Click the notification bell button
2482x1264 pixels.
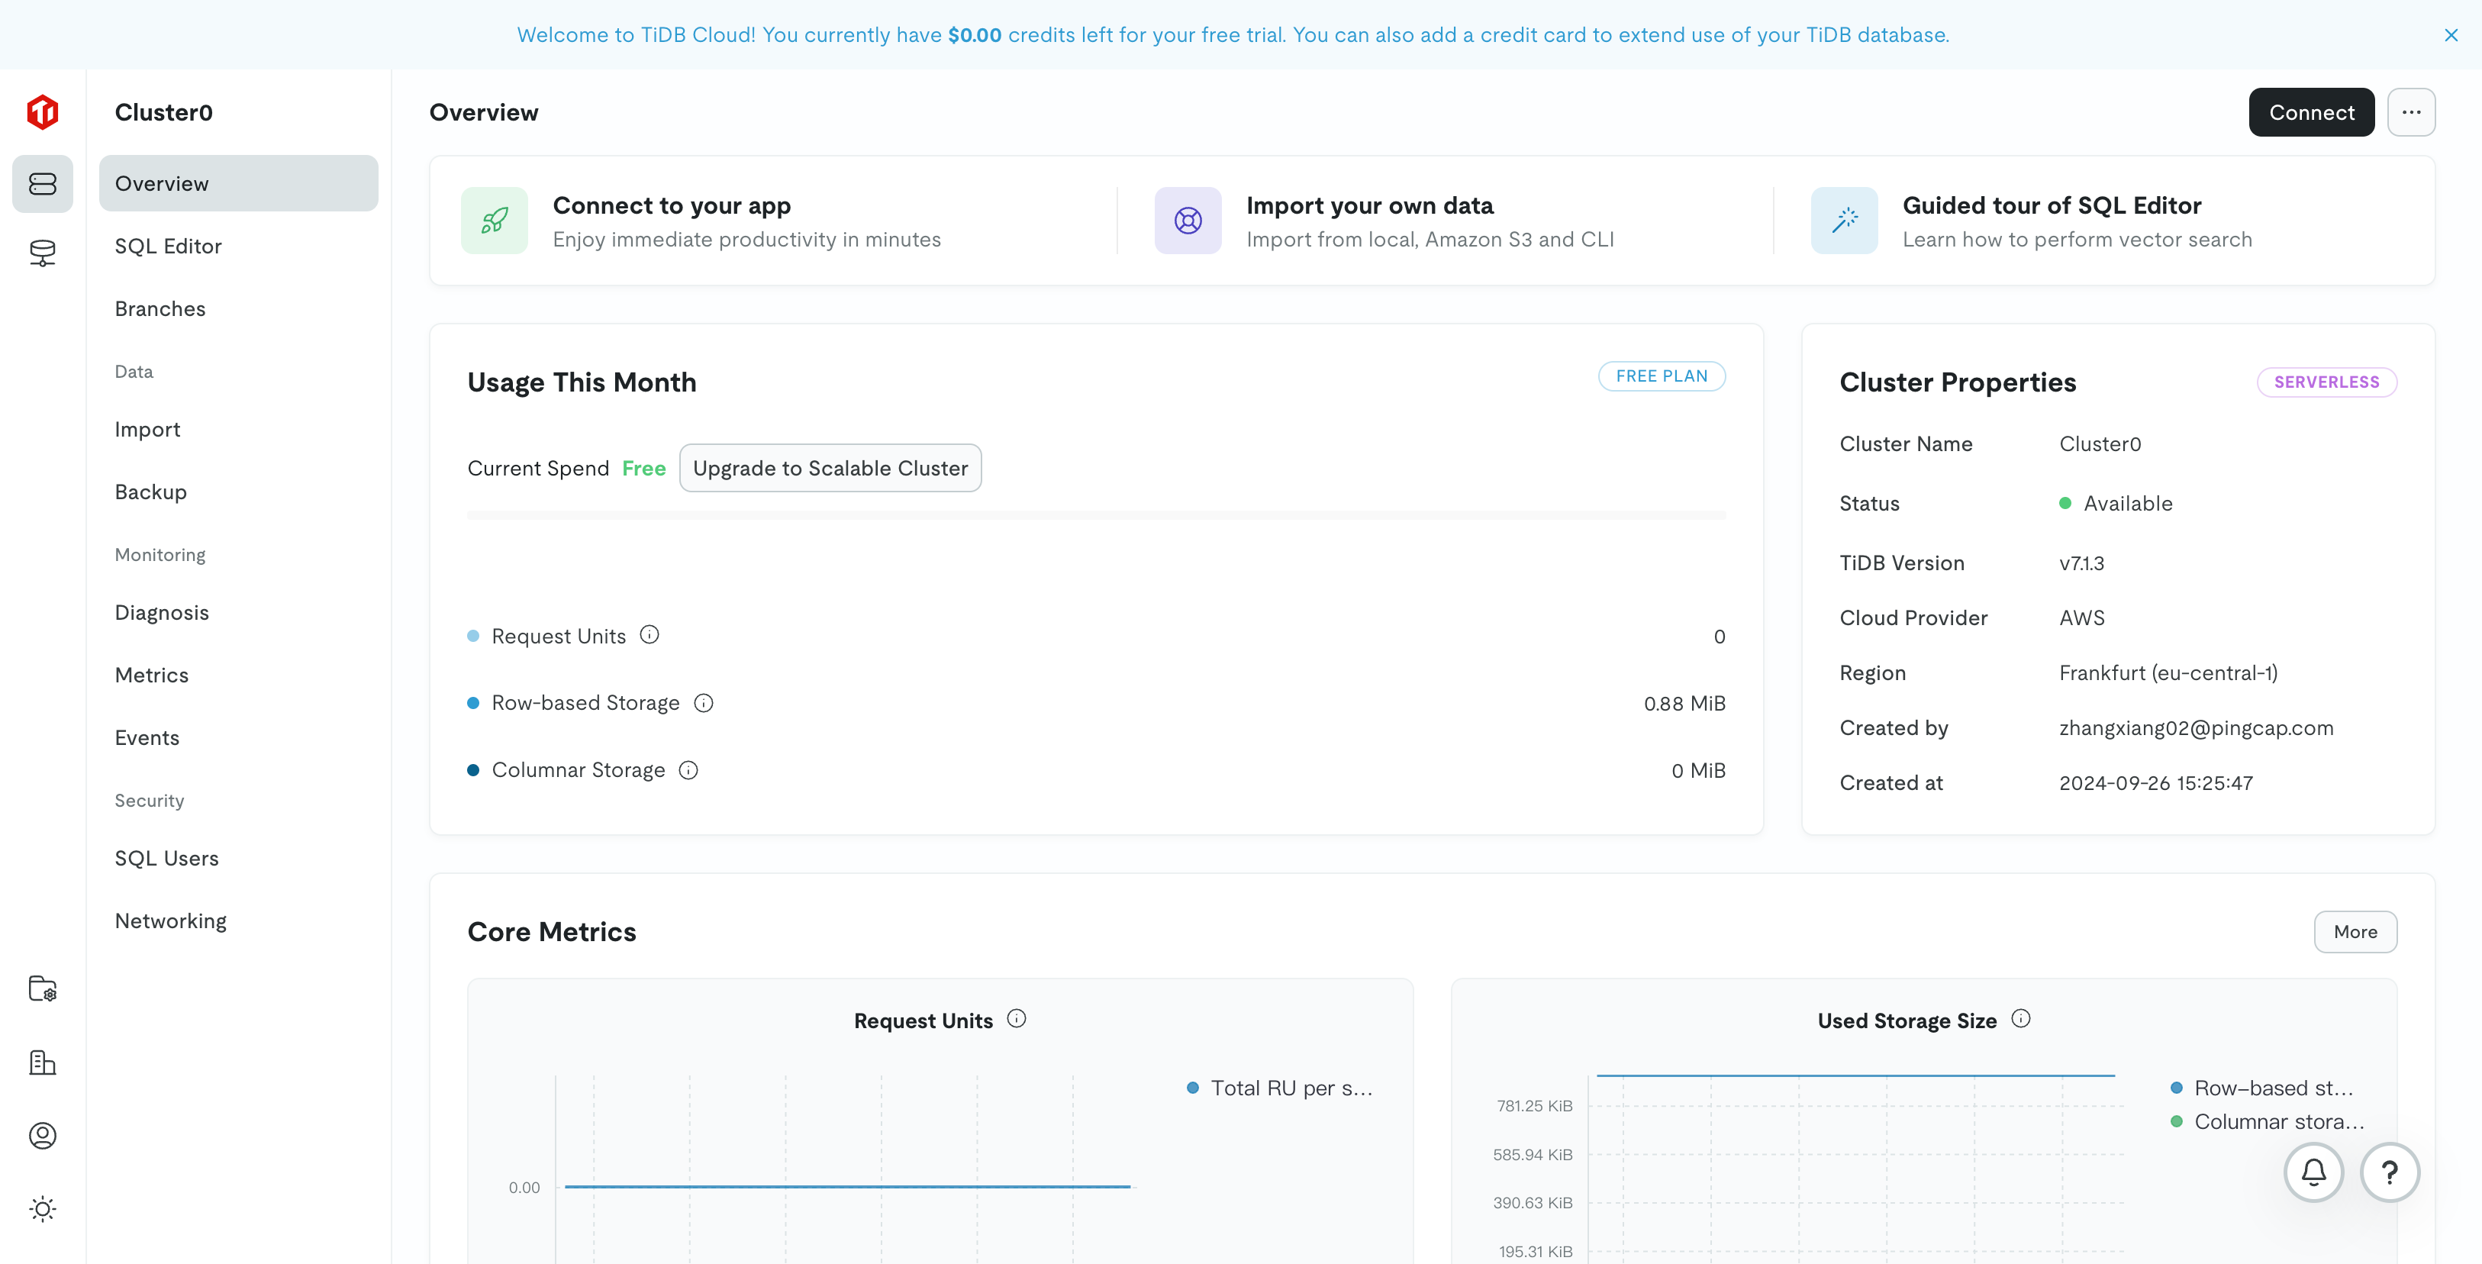click(x=2313, y=1172)
